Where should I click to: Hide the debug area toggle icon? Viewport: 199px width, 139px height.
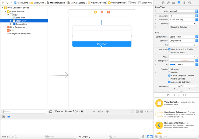click(3, 117)
